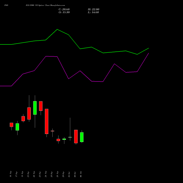Select the long-wick doji candle on 01 Oct
This screenshot has height=183, width=183.
70,137
